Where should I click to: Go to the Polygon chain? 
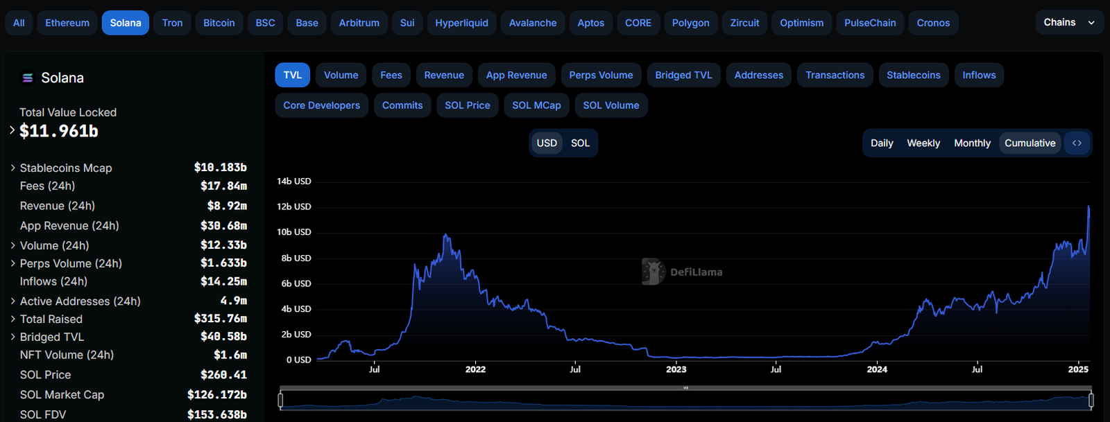click(x=691, y=23)
